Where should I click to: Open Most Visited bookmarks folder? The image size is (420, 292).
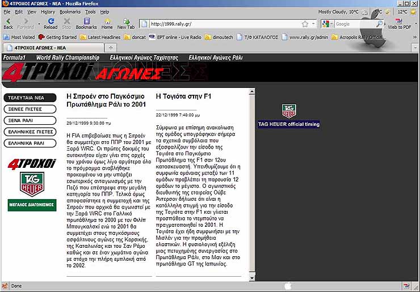point(19,37)
